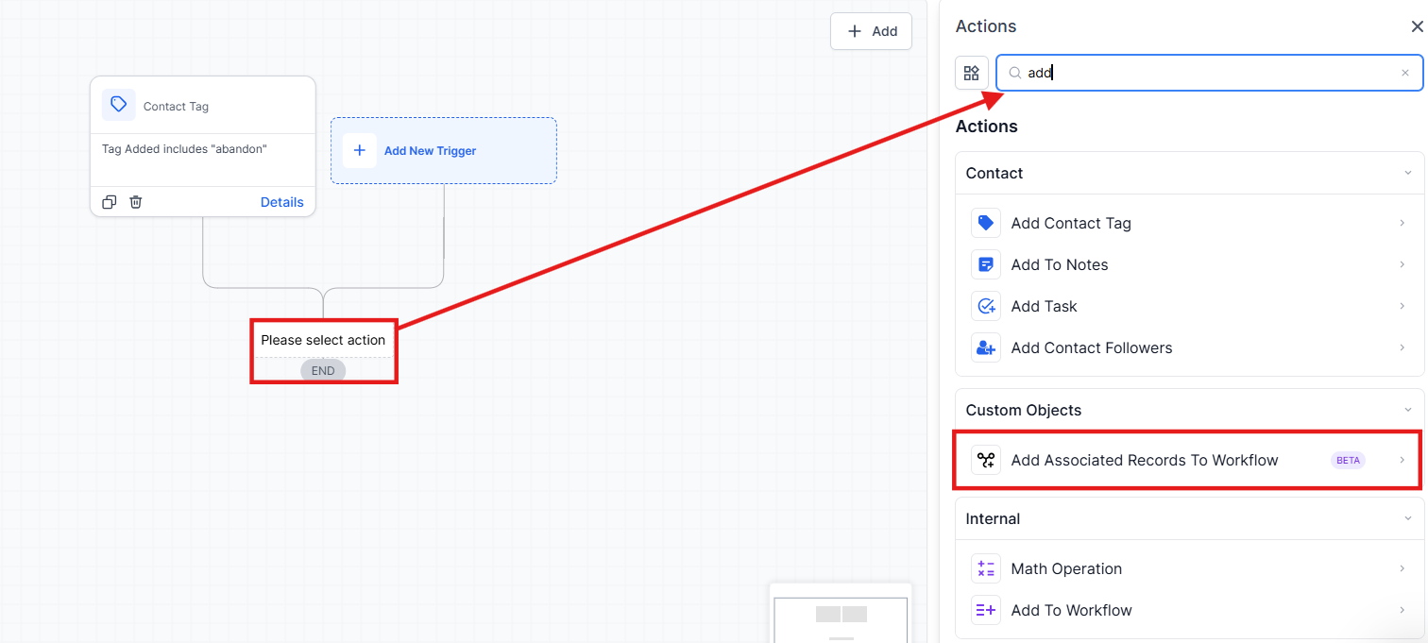Click the Add Contact Tag icon
This screenshot has height=643, width=1428.
[x=986, y=224]
